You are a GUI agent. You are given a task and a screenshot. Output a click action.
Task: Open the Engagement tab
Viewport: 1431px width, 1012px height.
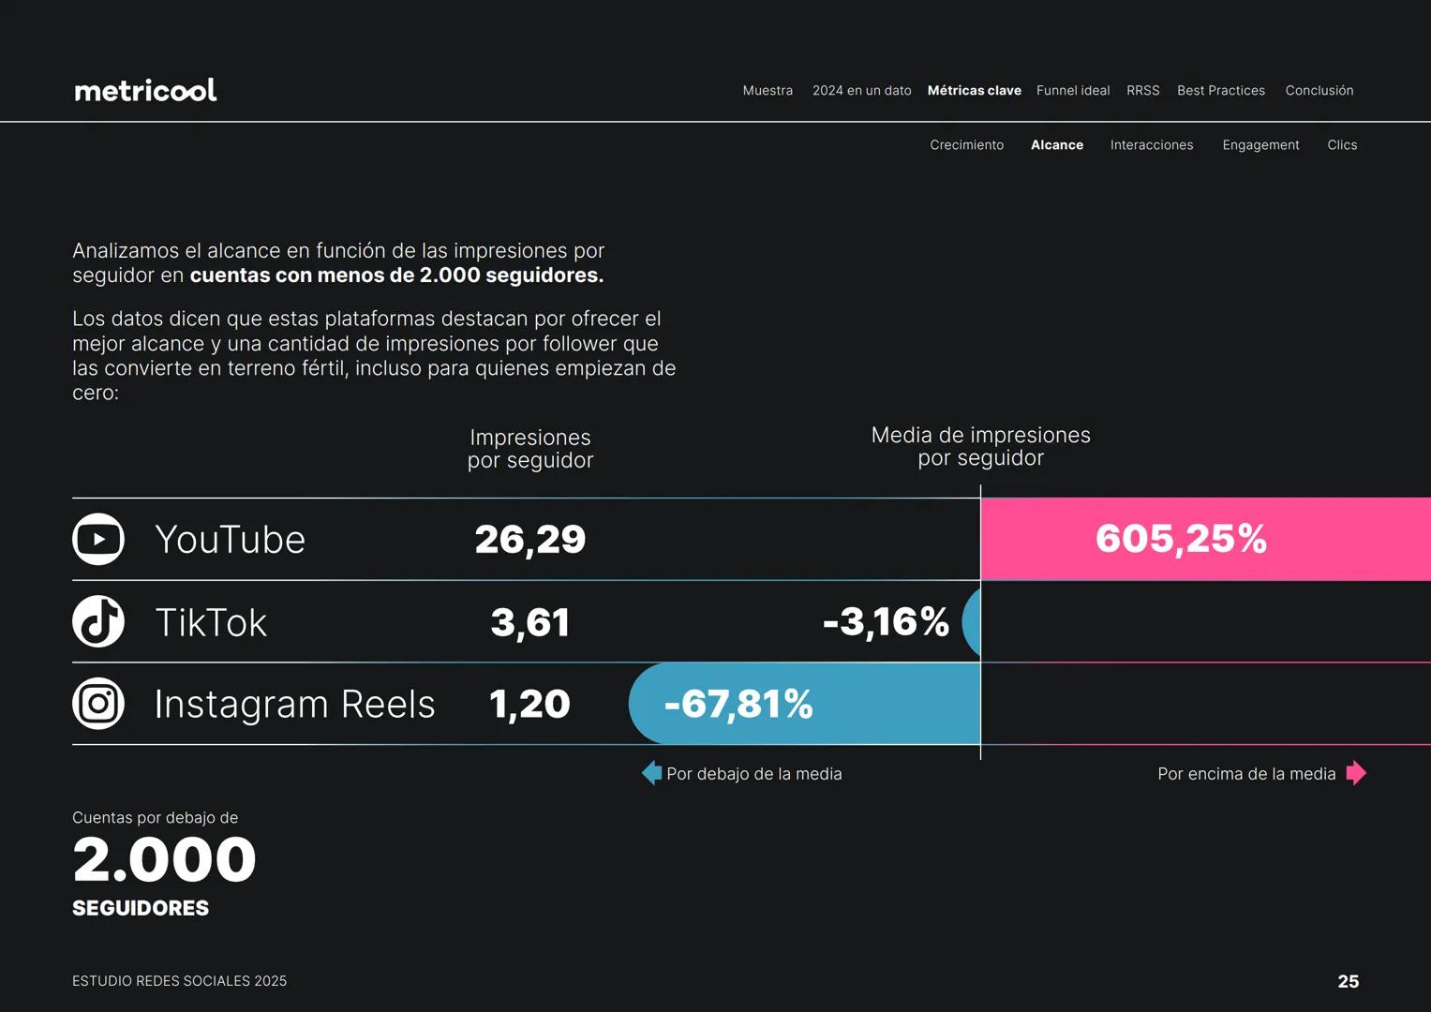1260,145
